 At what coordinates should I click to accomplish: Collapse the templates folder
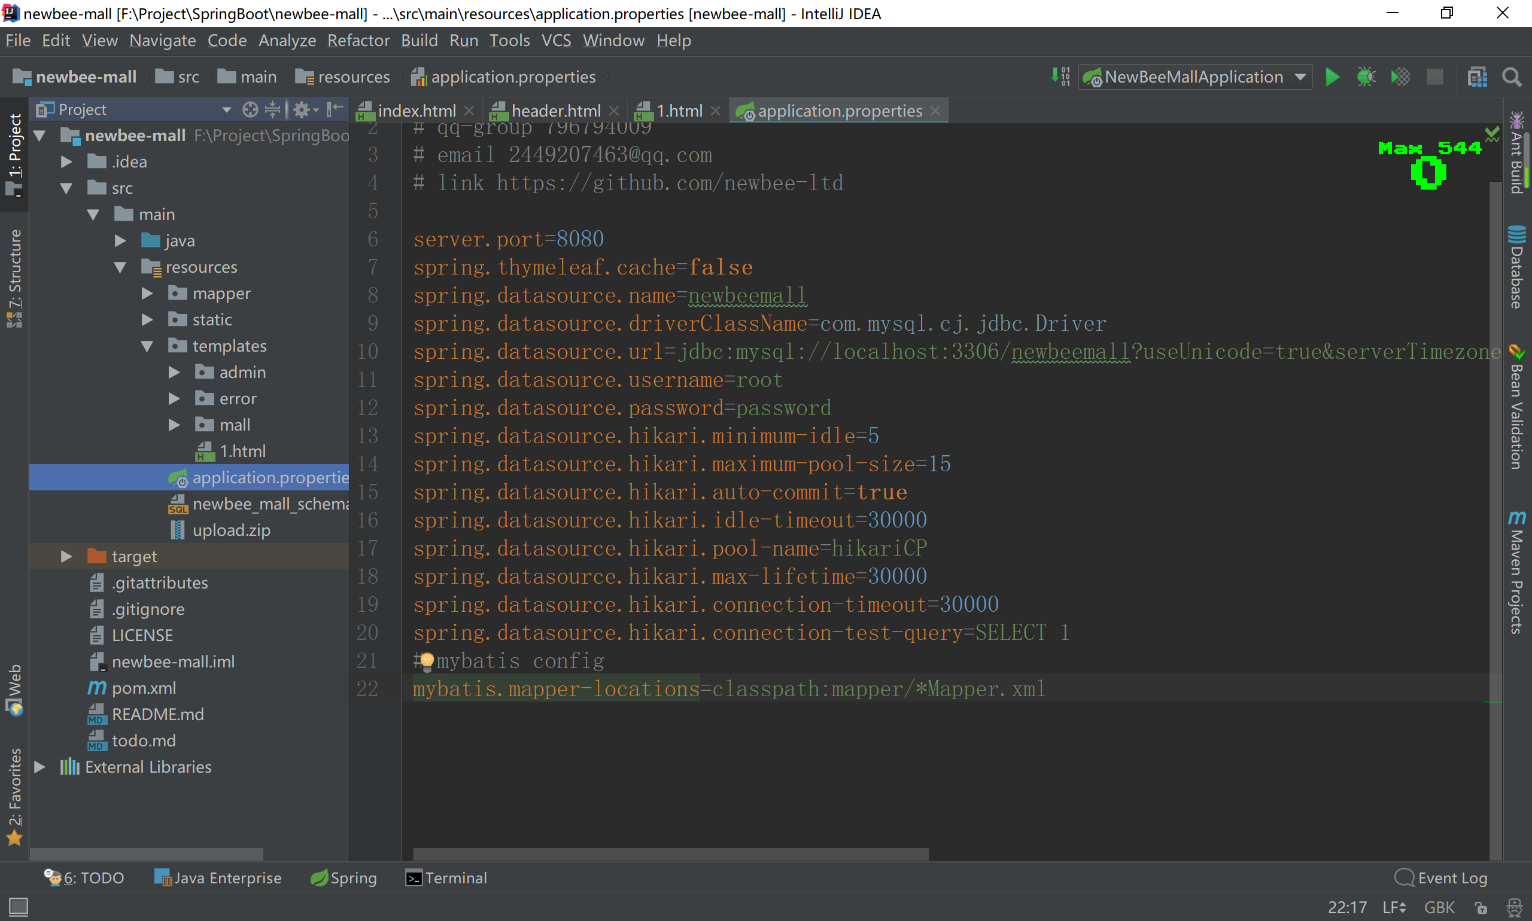coord(147,346)
